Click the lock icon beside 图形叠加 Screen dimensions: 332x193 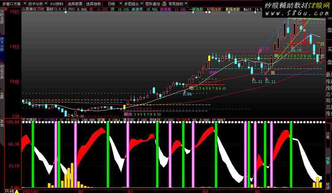click(x=164, y=4)
